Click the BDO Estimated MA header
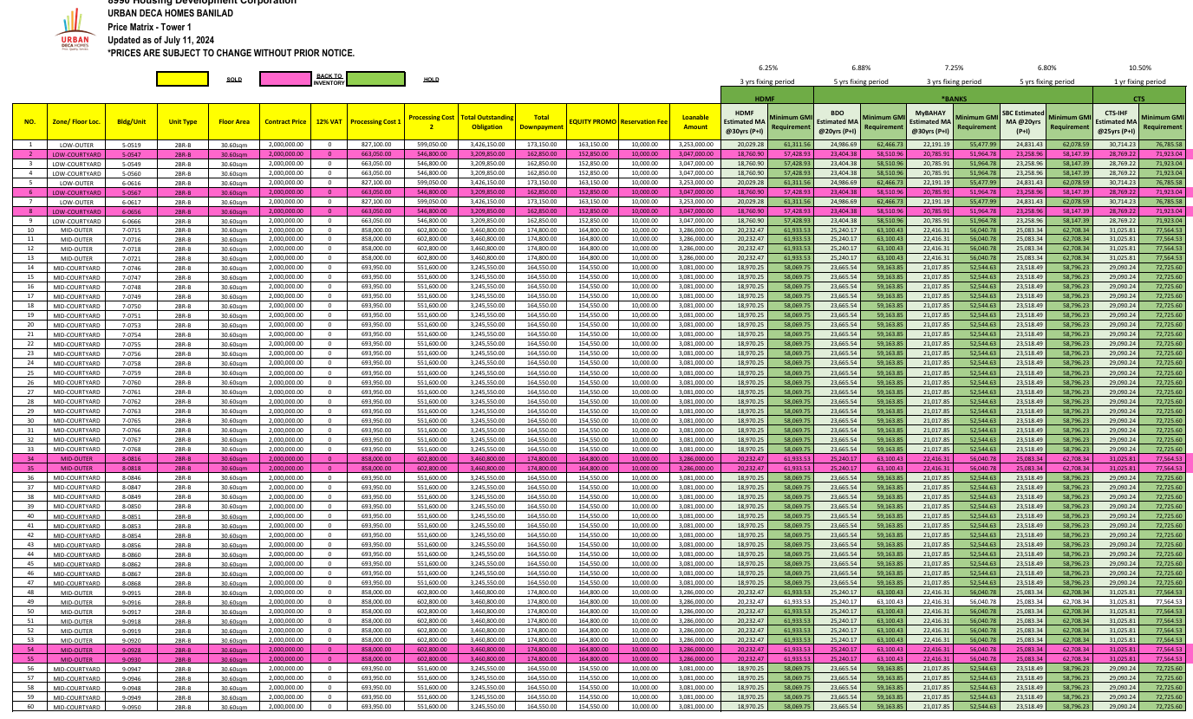Screen dimensions: 1193x719 pos(838,121)
